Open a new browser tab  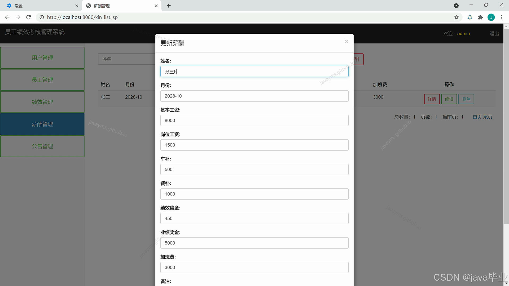[x=169, y=6]
